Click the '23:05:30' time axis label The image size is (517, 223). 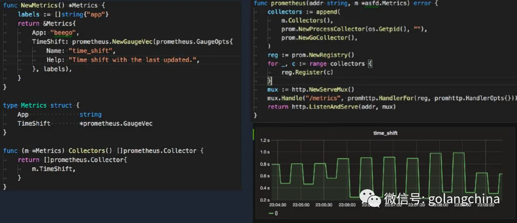pos(324,205)
